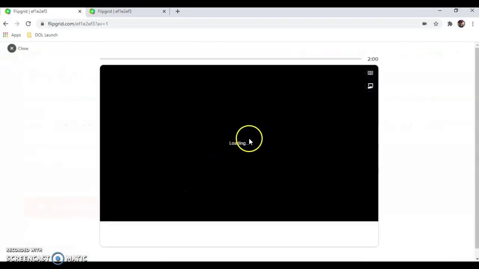Restore down the Chrome window
The image size is (479, 269).
pyautogui.click(x=456, y=11)
